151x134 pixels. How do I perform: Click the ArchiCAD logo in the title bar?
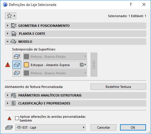click(x=5, y=5)
